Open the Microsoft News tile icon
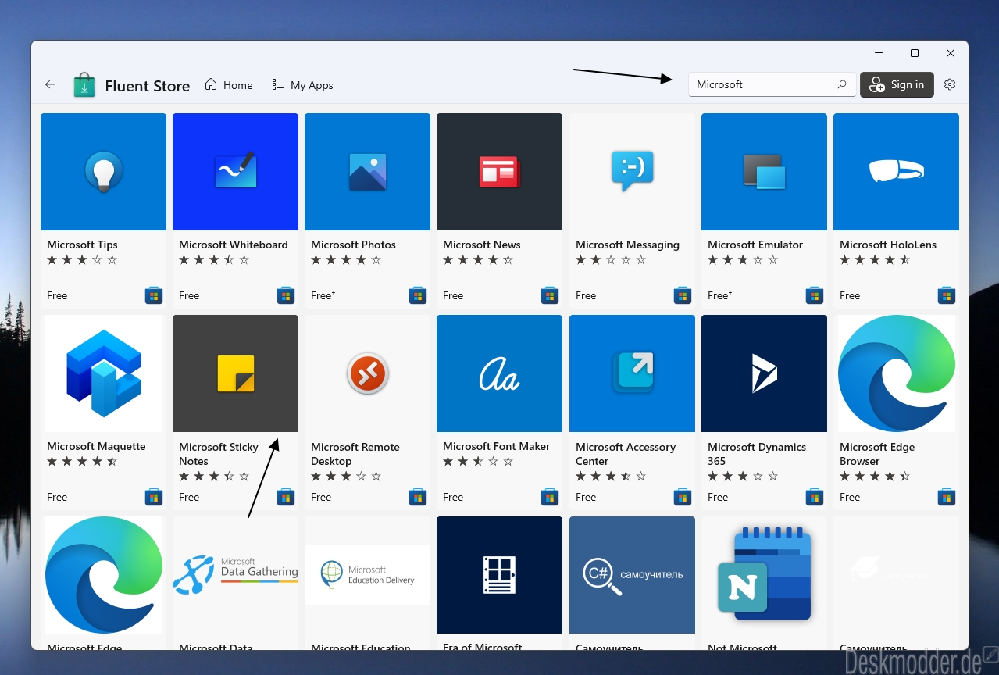Viewport: 999px width, 675px height. [499, 172]
